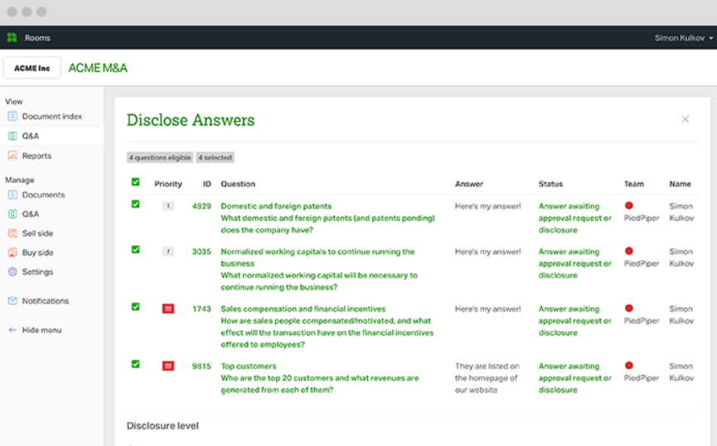
Task: Open the Sell side section icon
Action: pos(12,234)
